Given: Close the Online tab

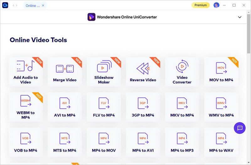Looking at the screenshot, I should pos(43,5).
